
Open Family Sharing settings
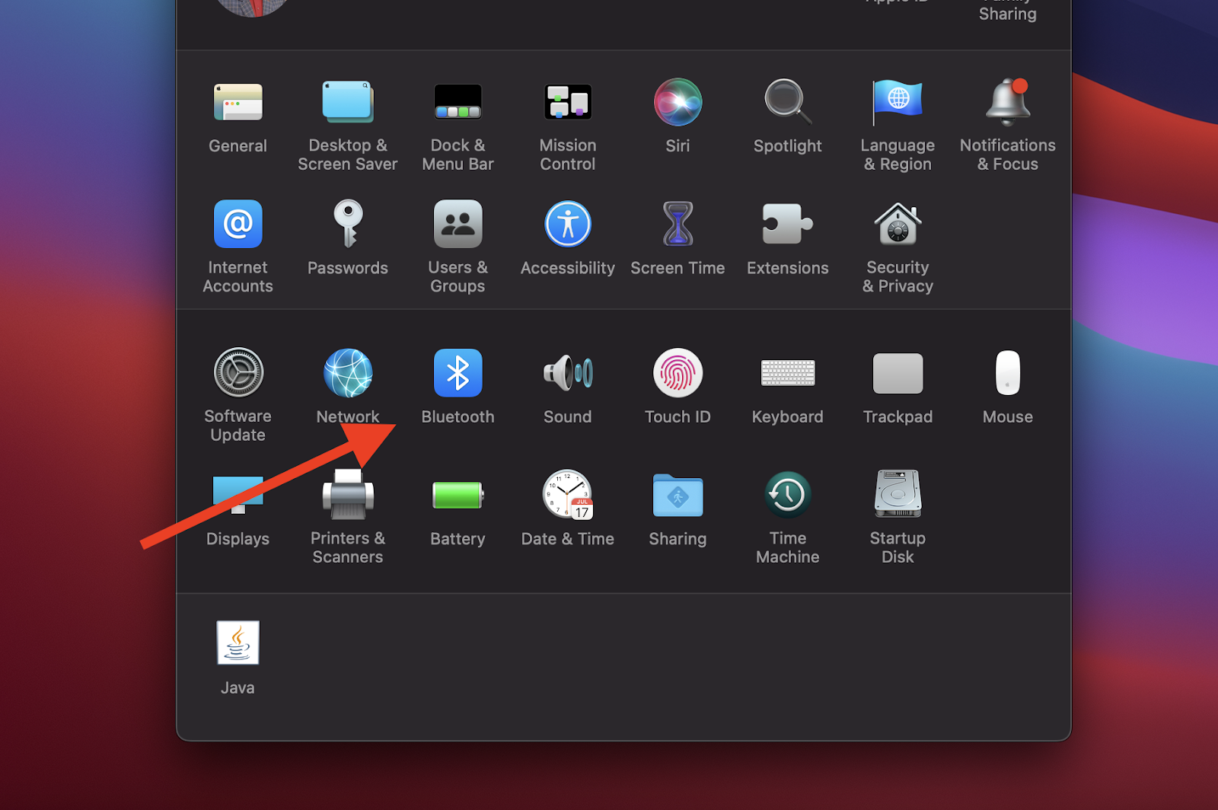[1007, 11]
